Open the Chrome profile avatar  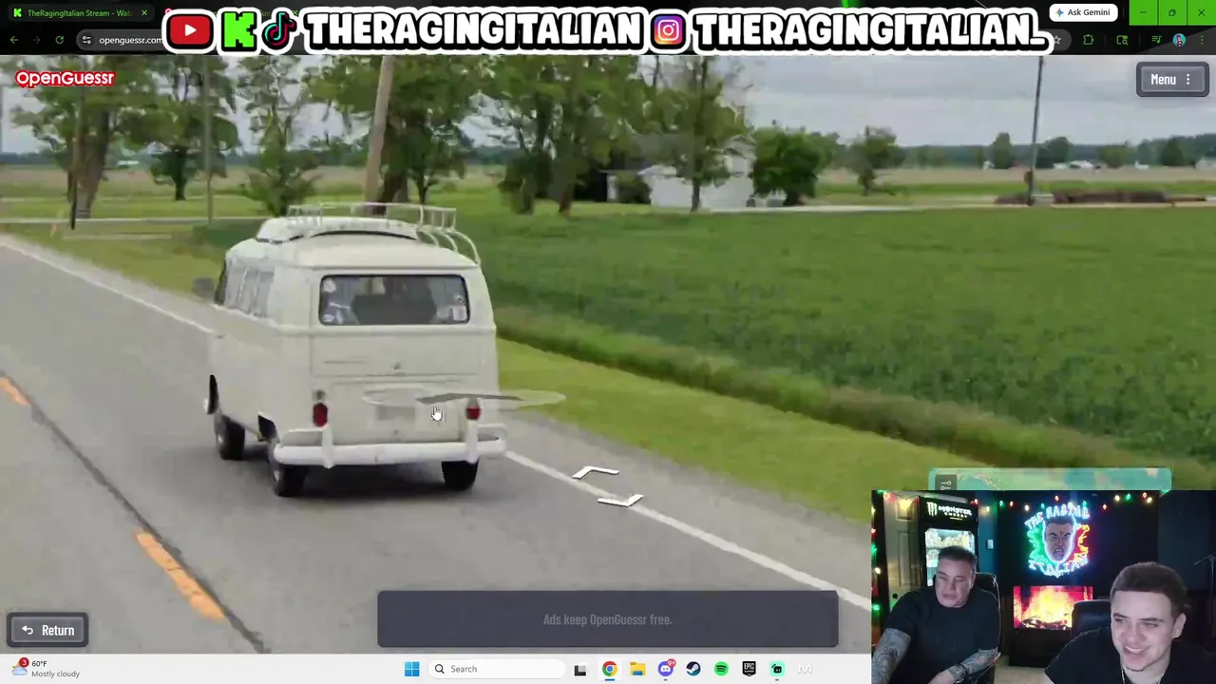click(1179, 40)
